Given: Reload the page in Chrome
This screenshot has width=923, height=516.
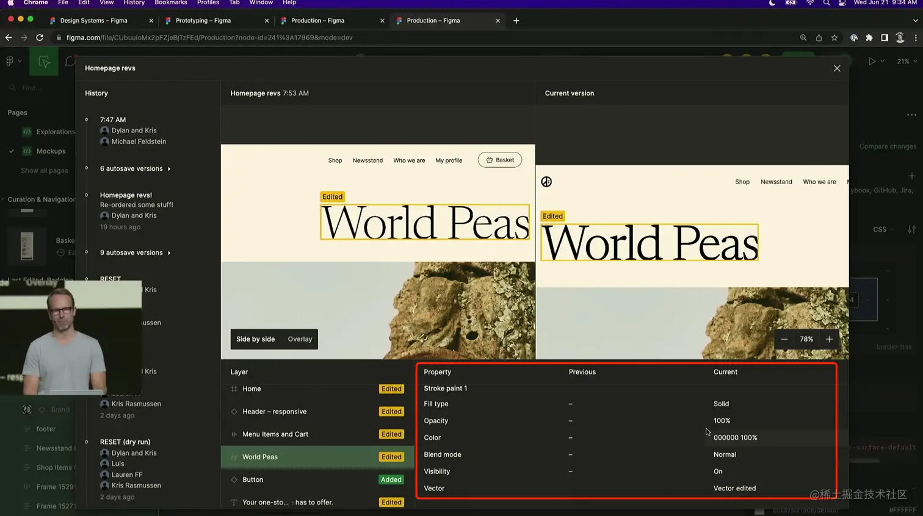Looking at the screenshot, I should (x=40, y=38).
